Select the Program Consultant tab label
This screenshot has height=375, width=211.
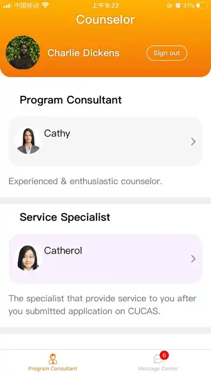click(x=53, y=369)
